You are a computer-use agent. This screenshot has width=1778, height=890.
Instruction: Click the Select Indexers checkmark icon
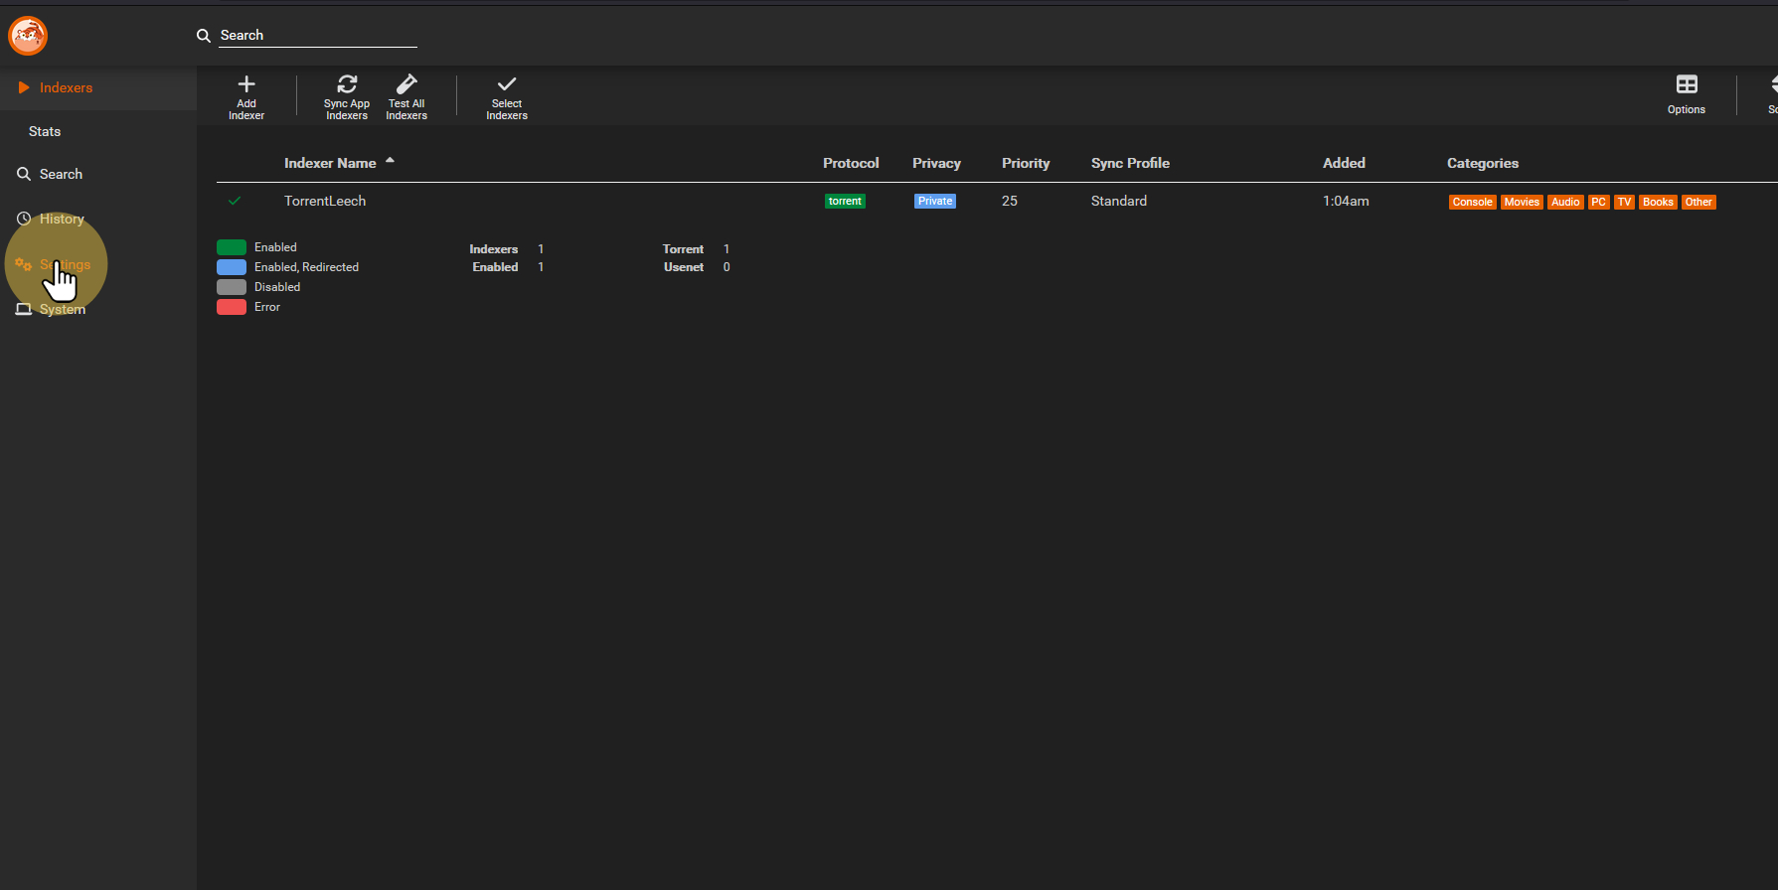pyautogui.click(x=507, y=84)
